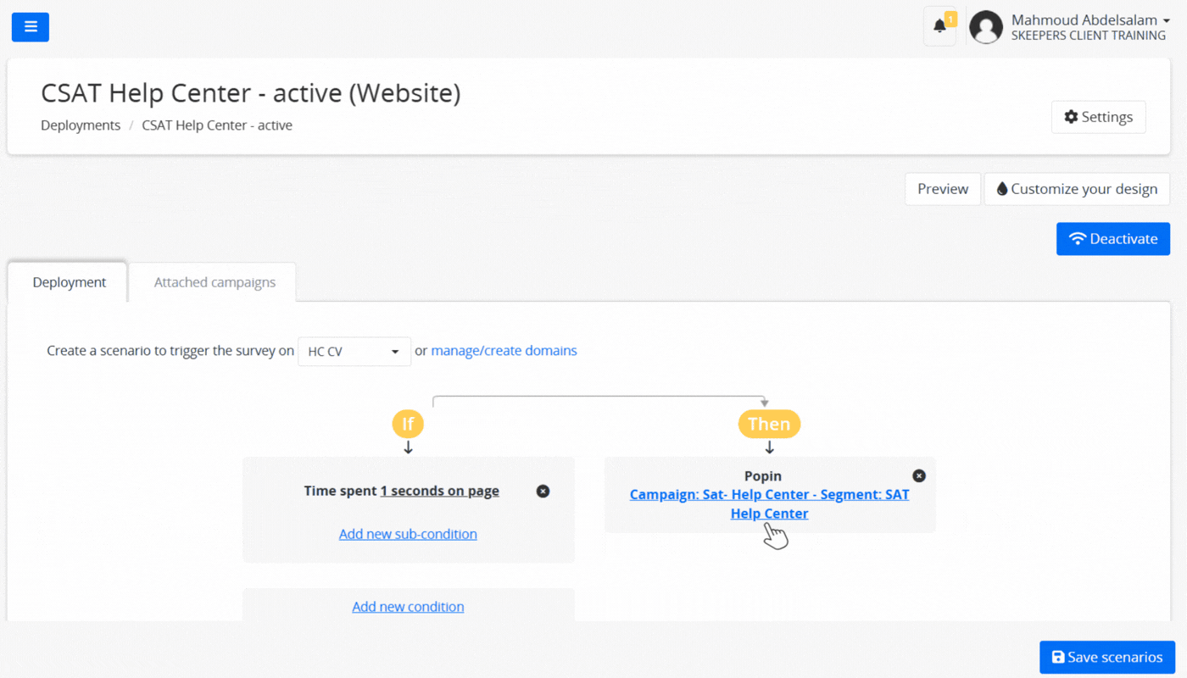1187x678 pixels.
Task: Select the Deployment tab
Action: (x=69, y=282)
